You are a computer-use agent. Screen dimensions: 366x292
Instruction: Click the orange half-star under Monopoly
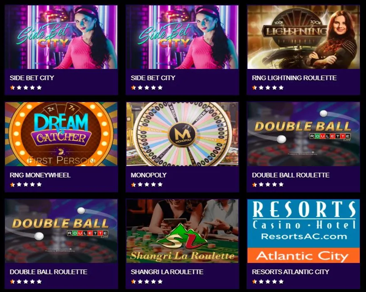pyautogui.click(x=133, y=184)
